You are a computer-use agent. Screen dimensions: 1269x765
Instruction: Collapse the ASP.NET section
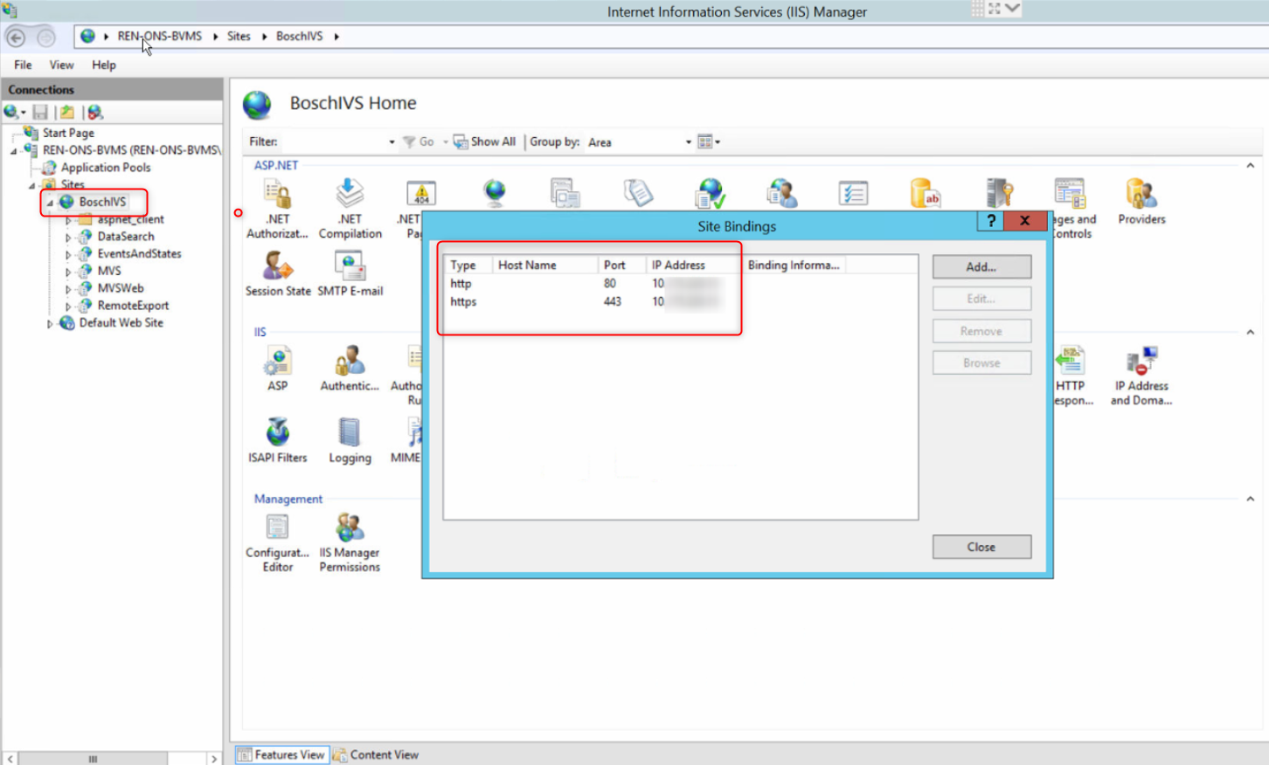coord(1250,165)
